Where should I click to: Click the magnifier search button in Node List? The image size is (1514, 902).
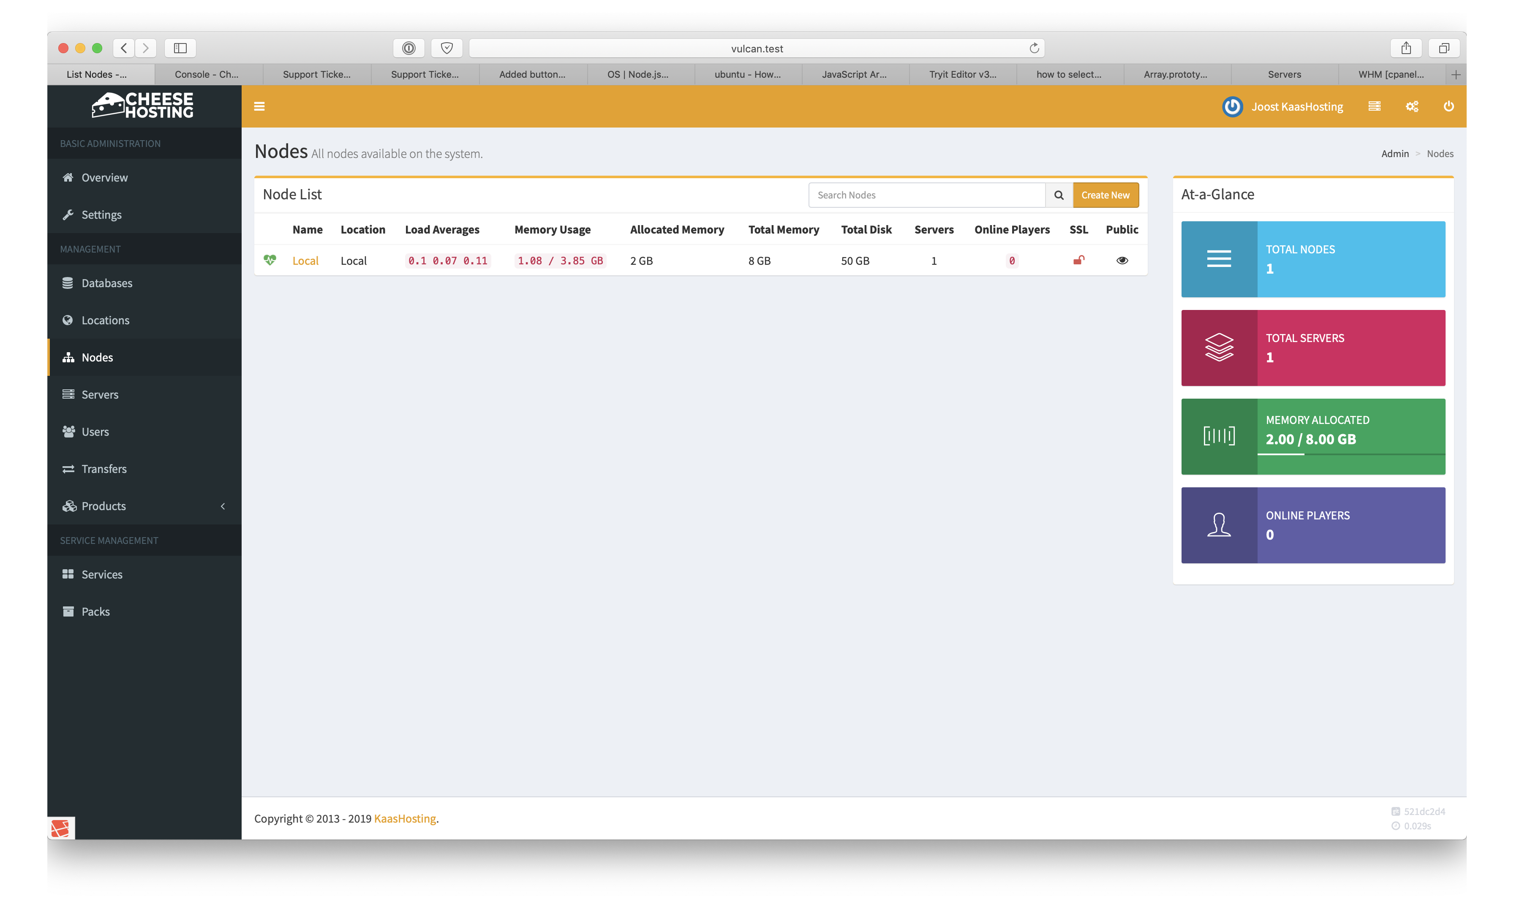(x=1059, y=195)
